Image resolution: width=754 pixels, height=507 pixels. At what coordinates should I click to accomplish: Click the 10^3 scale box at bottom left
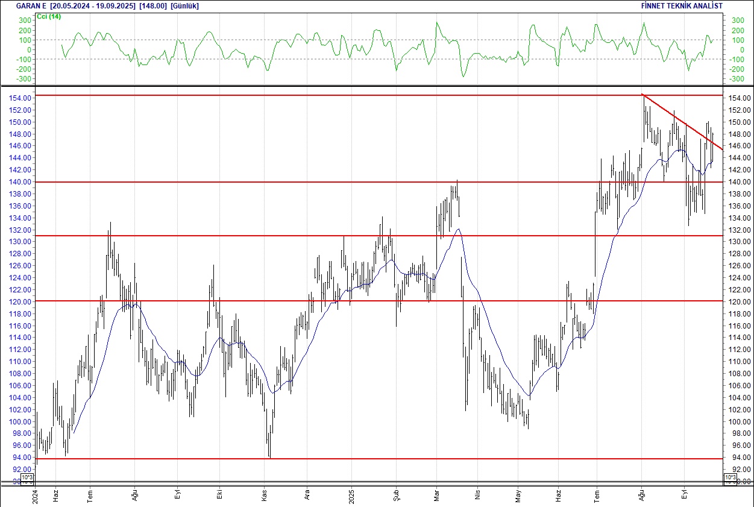pos(28,478)
